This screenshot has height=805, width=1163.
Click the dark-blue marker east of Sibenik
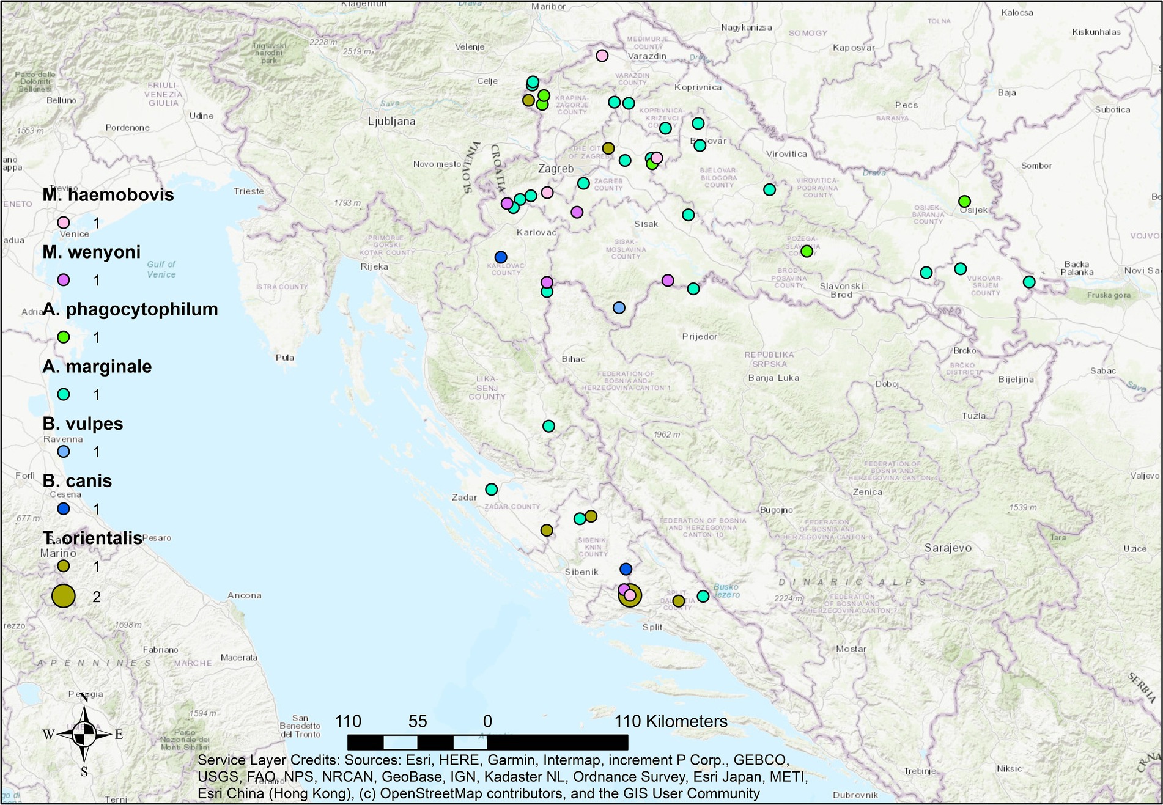click(626, 569)
